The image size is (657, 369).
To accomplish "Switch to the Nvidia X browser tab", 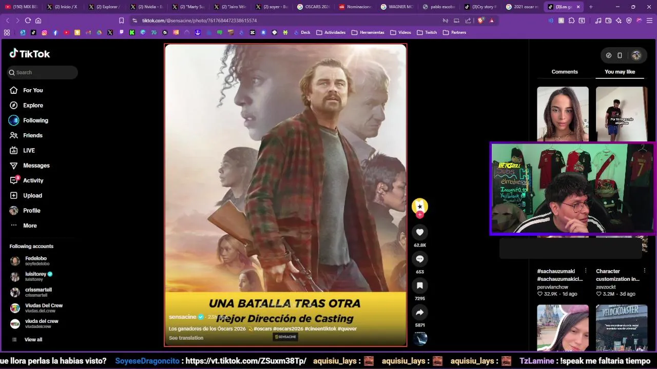I will (x=147, y=7).
